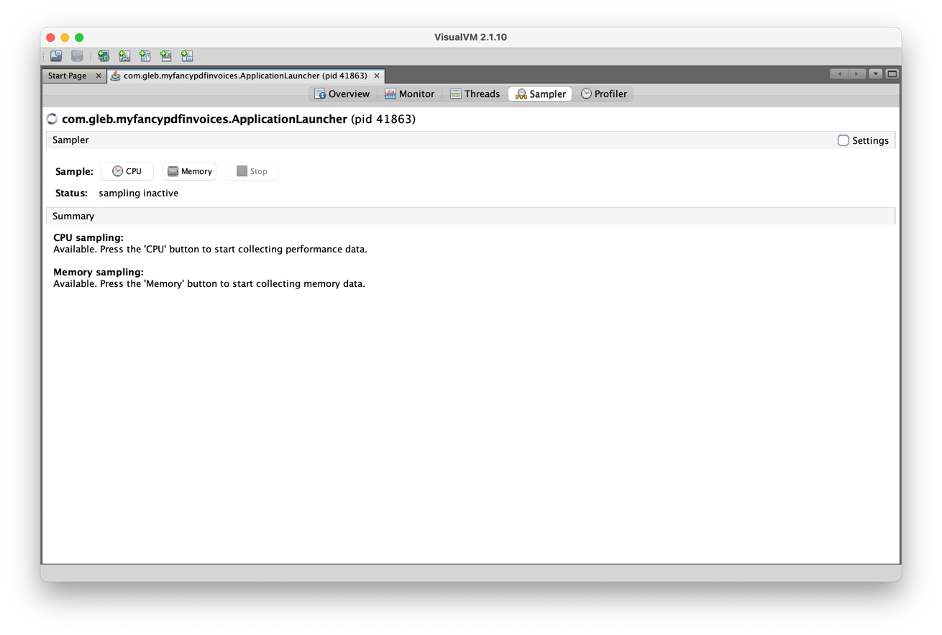Click the Add JMX Connection toolbar icon

tap(124, 56)
